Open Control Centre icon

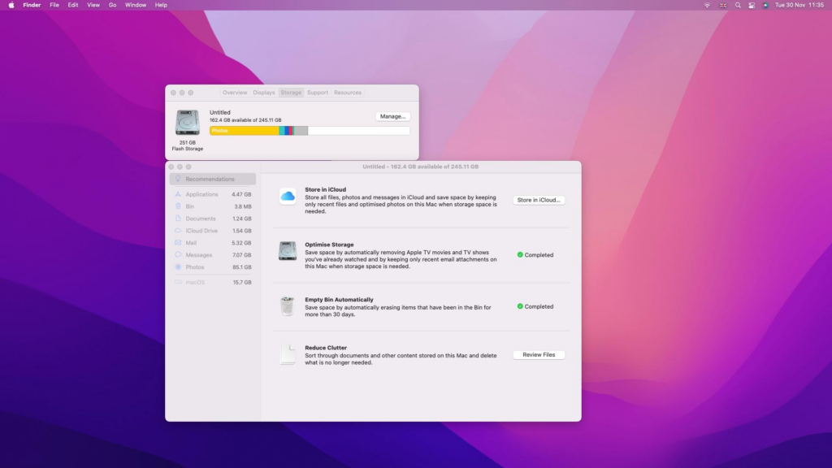[752, 6]
